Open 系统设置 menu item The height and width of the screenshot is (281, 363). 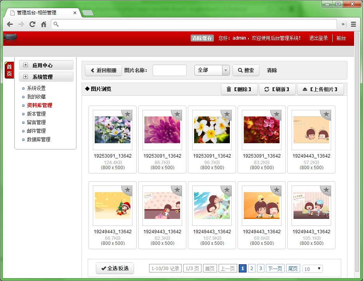(36, 88)
